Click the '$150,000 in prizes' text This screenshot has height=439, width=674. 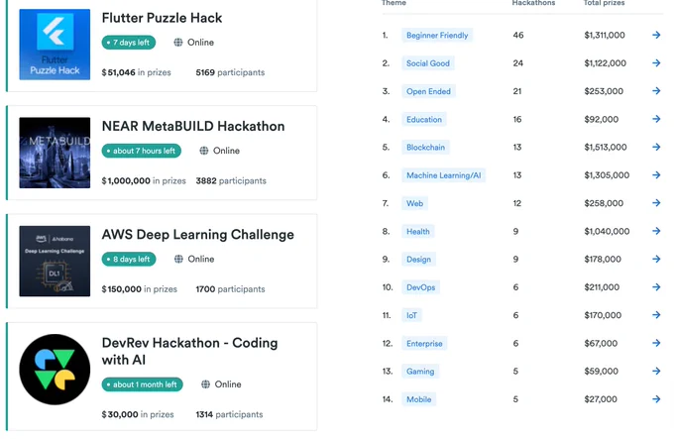click(x=140, y=289)
